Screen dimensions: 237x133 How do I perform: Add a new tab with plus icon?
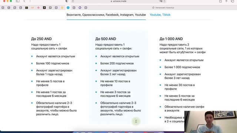(x=226, y=1)
